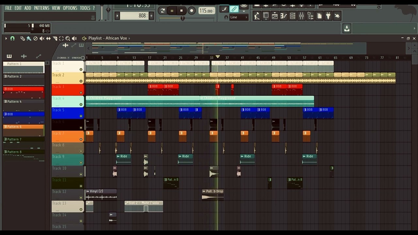Open pattern selector arrow beside 808
This screenshot has width=418, height=235.
117,16
